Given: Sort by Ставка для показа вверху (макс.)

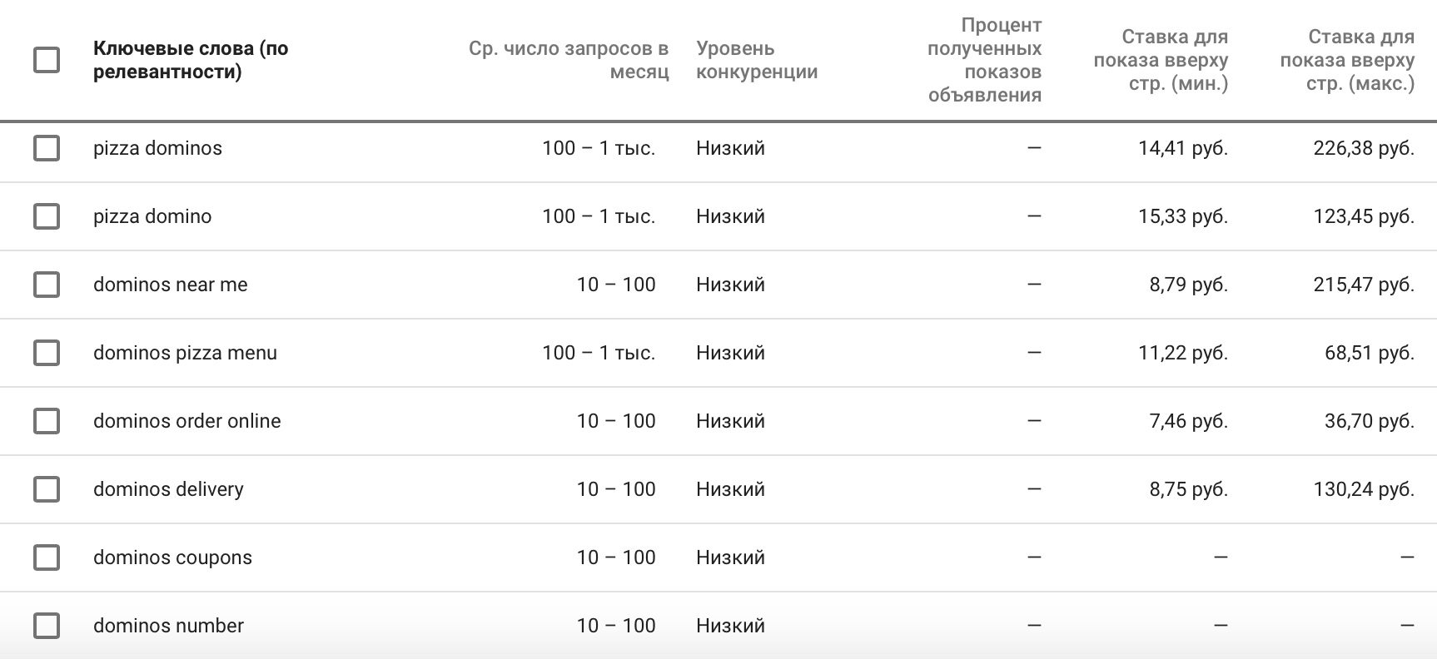Looking at the screenshot, I should pos(1347,60).
